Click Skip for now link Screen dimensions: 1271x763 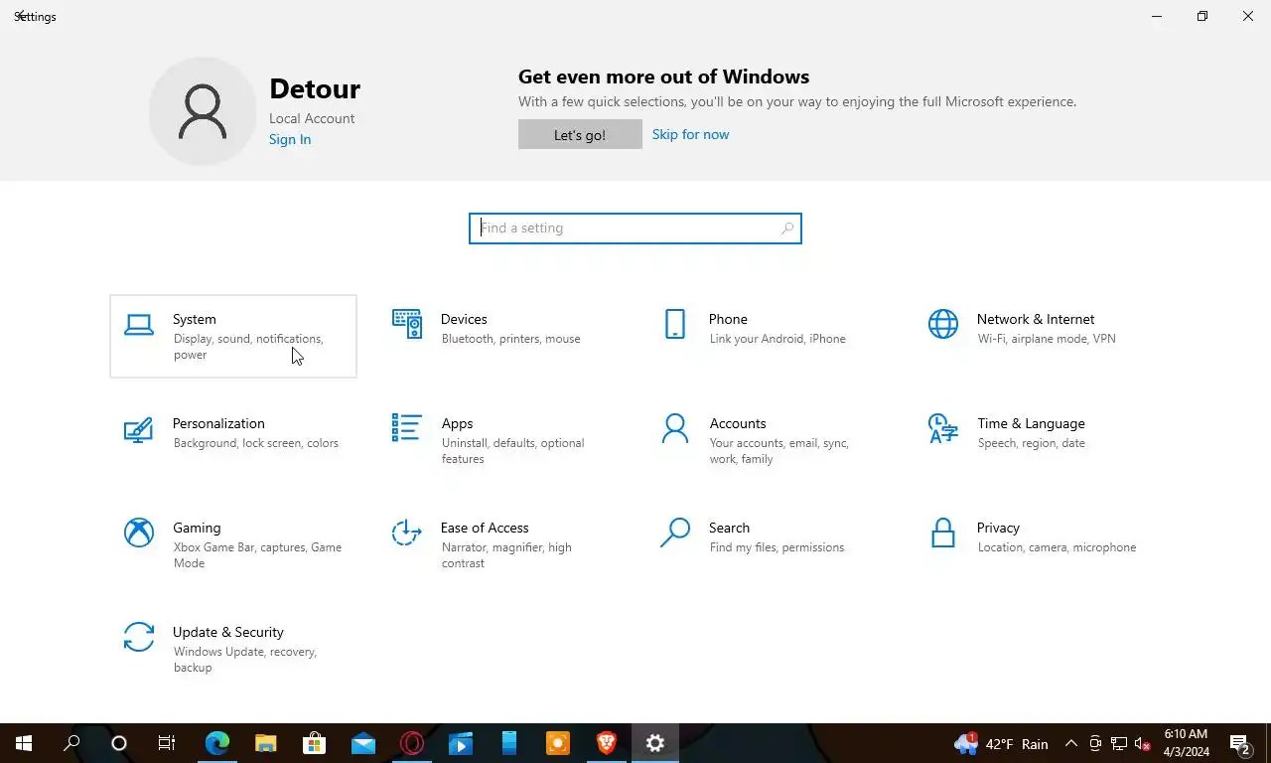690,134
